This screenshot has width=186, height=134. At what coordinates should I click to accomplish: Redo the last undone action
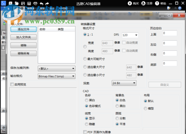coord(47,4)
